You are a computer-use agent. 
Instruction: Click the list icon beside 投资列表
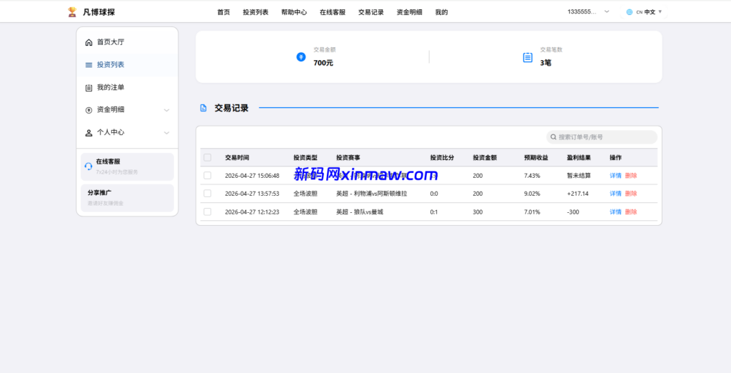89,65
